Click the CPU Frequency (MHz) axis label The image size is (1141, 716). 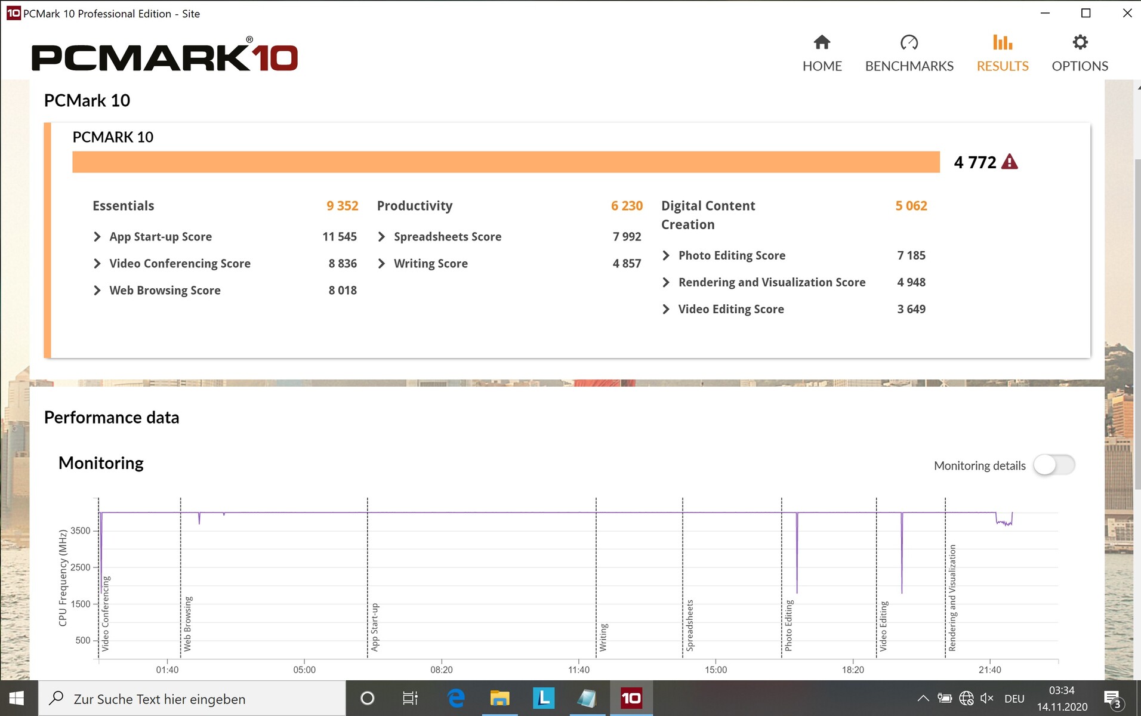coord(63,578)
